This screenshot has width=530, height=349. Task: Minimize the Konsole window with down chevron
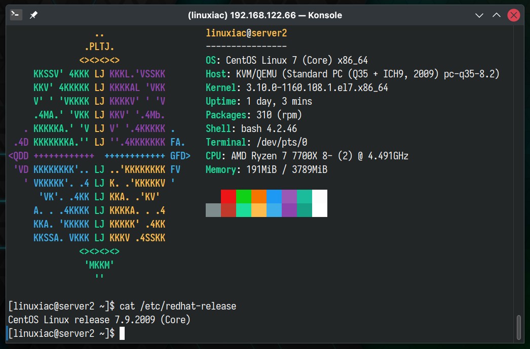pos(479,15)
